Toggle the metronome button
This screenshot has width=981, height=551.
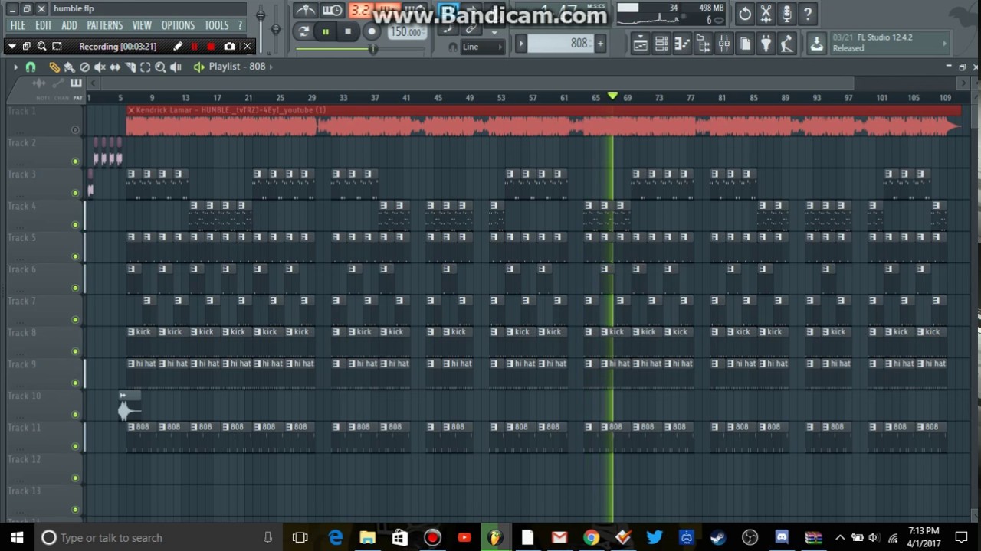point(306,11)
